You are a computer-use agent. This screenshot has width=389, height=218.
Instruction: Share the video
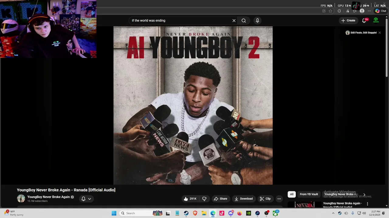(x=221, y=199)
